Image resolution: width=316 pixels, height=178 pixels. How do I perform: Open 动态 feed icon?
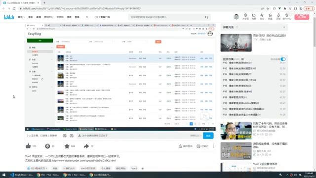click(262, 16)
